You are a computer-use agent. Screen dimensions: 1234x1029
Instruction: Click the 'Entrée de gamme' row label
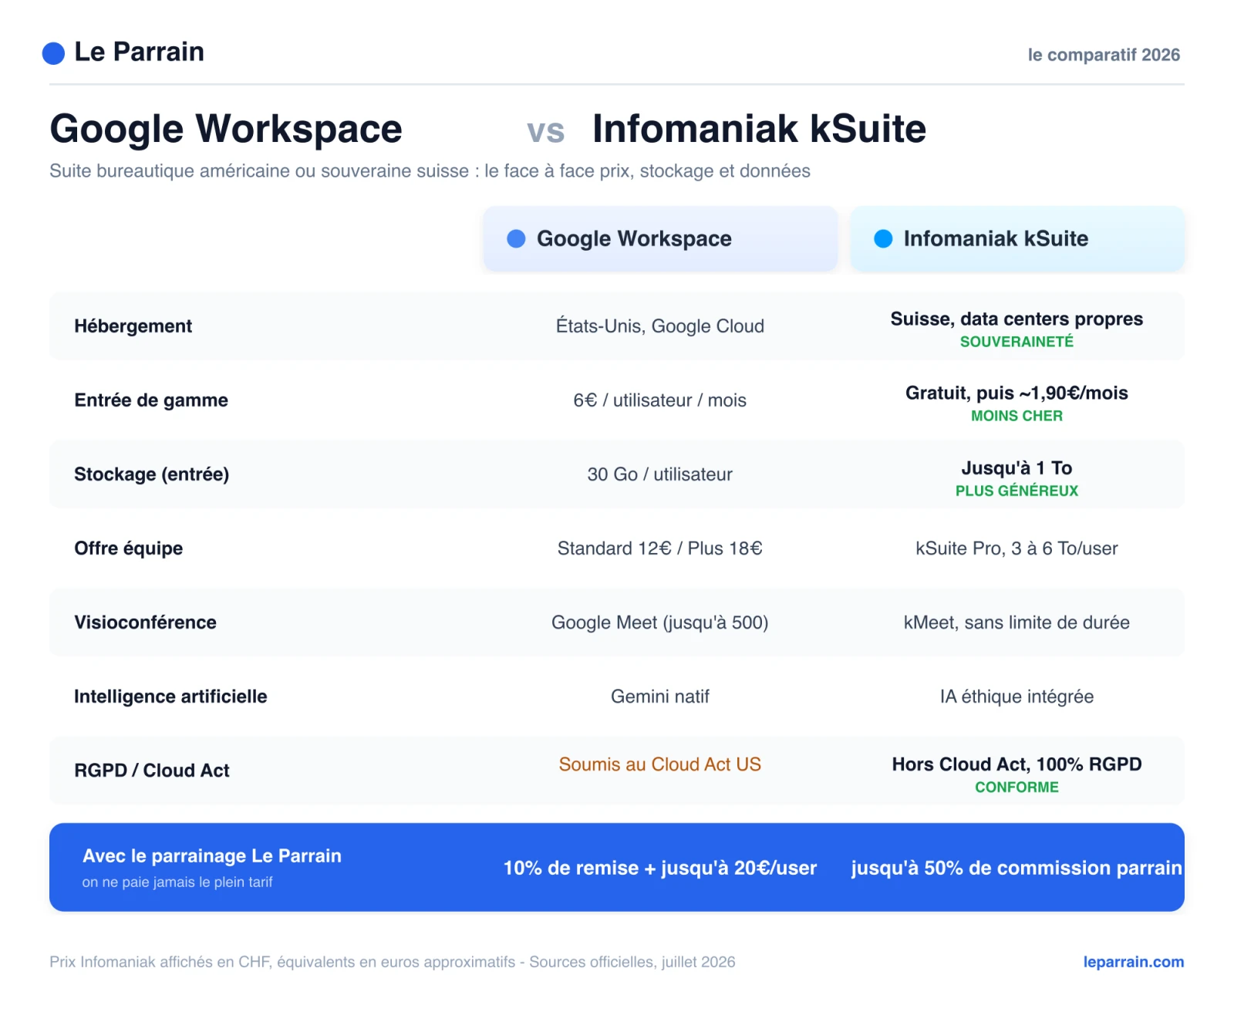151,400
